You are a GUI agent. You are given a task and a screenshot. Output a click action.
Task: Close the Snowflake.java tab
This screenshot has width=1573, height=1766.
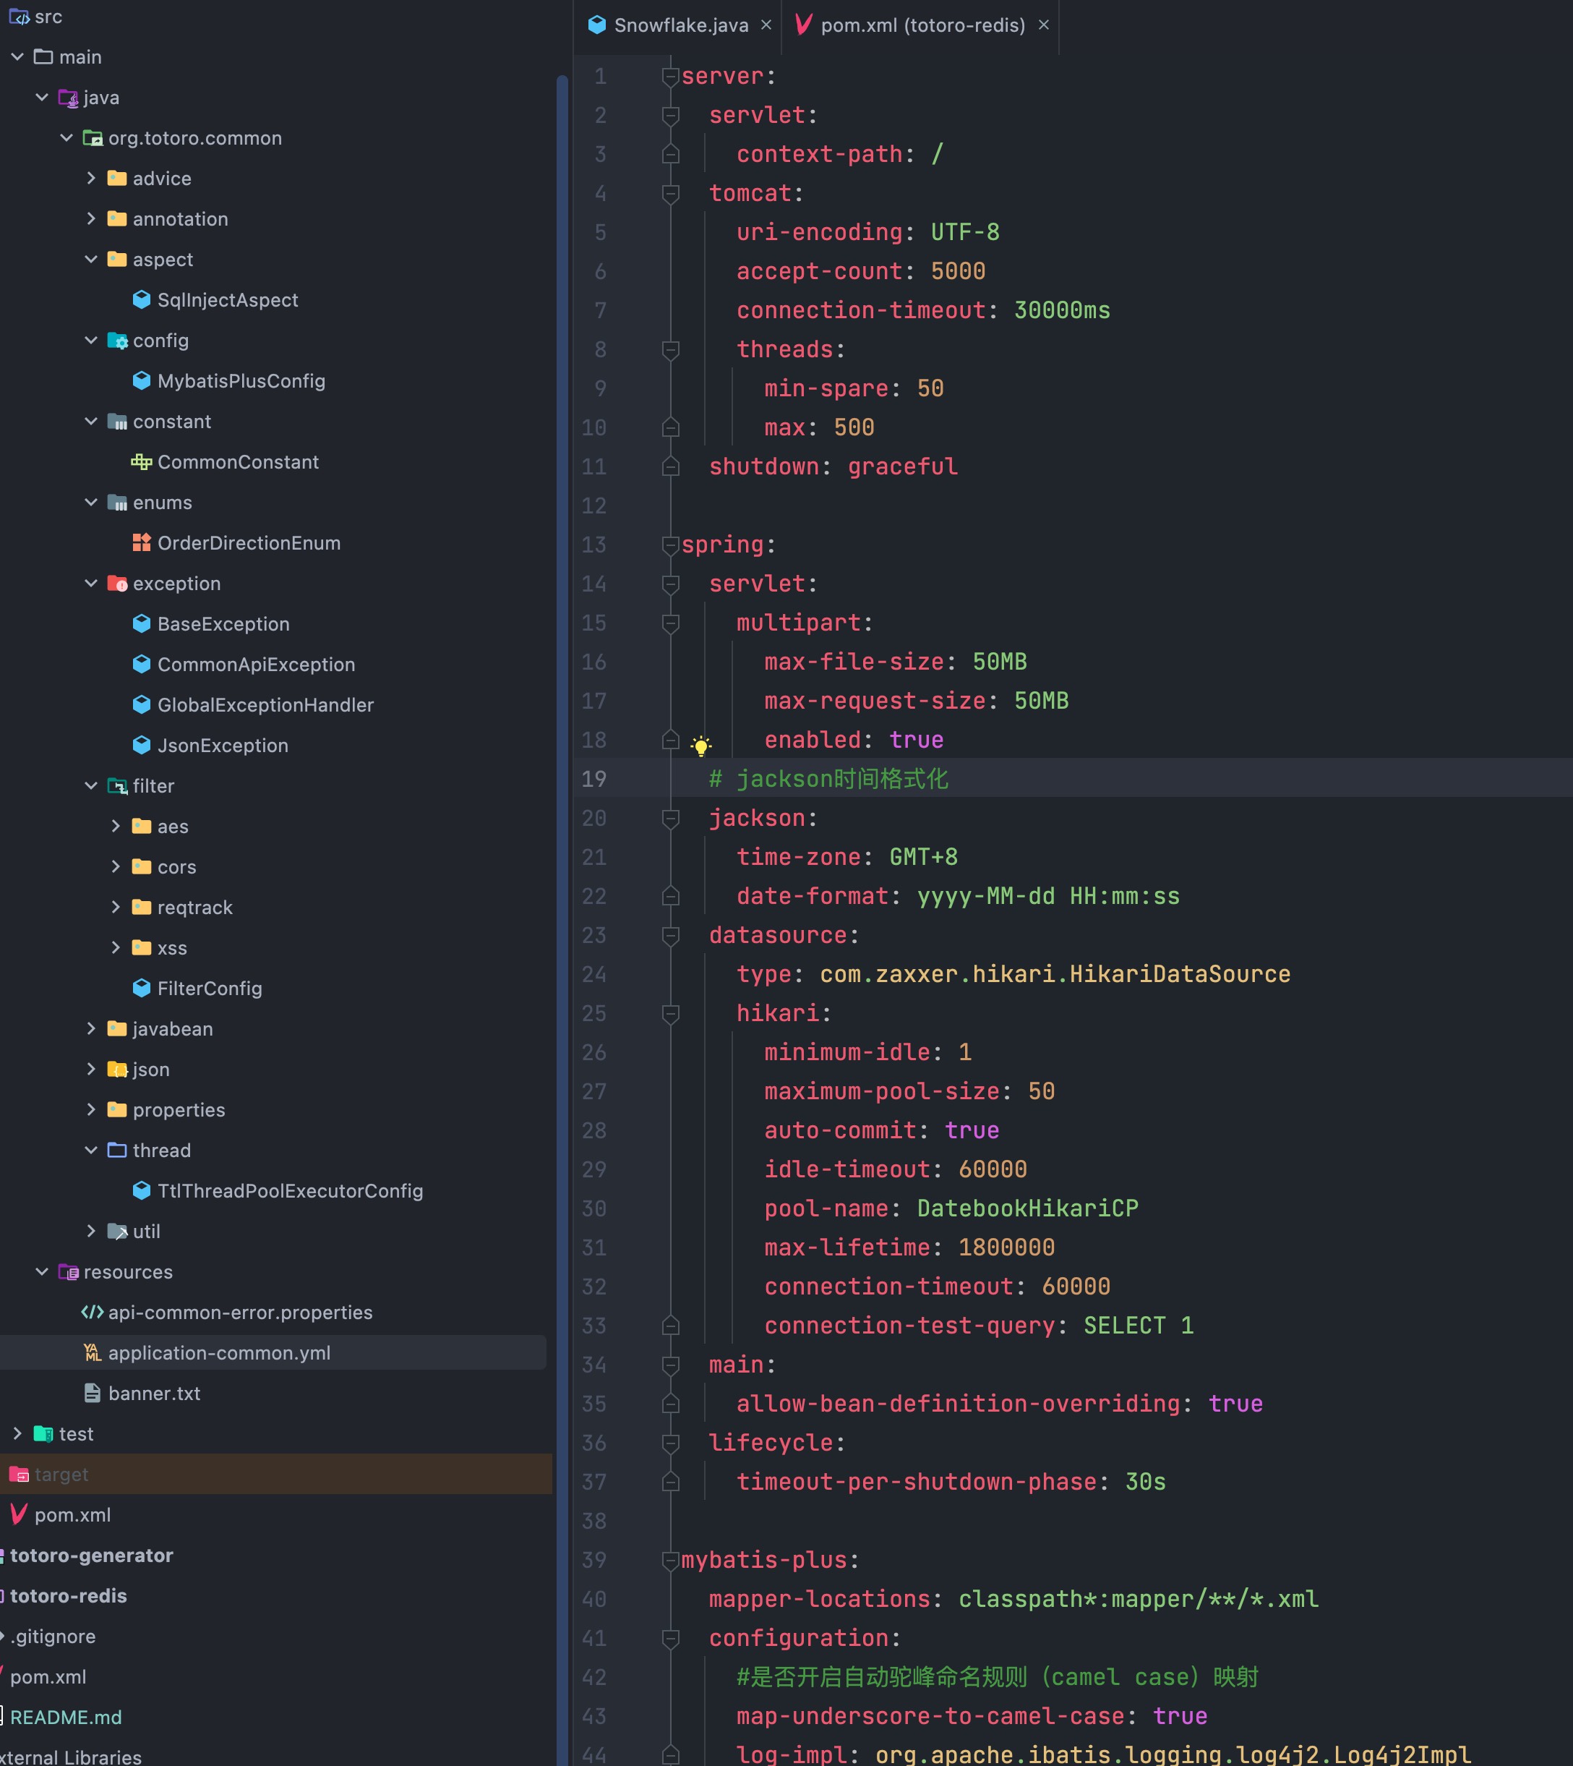coord(766,25)
